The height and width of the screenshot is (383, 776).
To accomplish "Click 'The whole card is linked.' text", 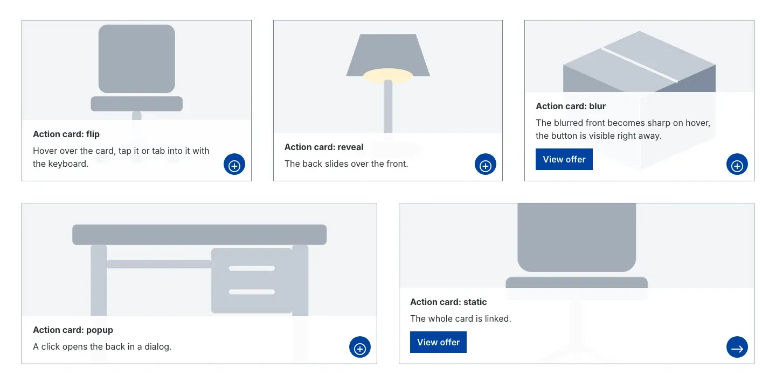I will [x=461, y=318].
